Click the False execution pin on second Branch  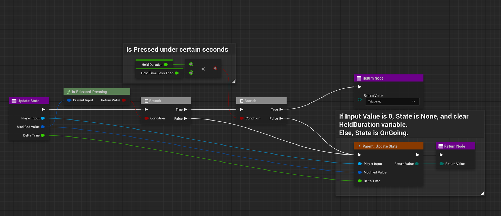280,118
